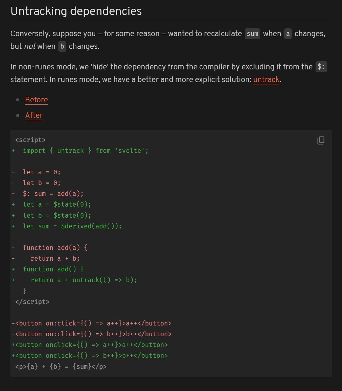Click the line '<p>{a} + {b} = {sum}</p>'
Viewport: 342px width, 391px height.
click(x=61, y=366)
